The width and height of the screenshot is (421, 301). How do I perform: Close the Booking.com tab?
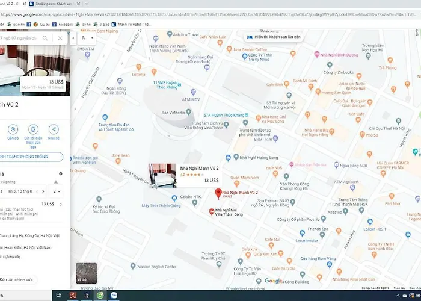coord(78,4)
